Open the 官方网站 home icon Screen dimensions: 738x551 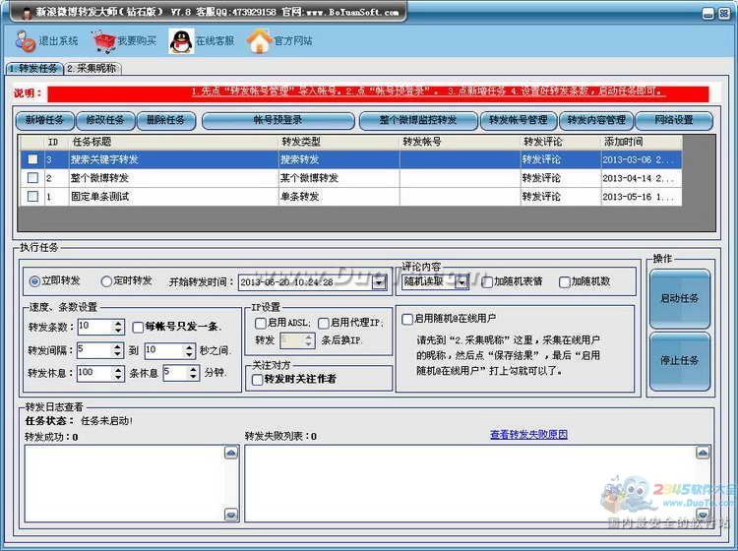[x=260, y=41]
